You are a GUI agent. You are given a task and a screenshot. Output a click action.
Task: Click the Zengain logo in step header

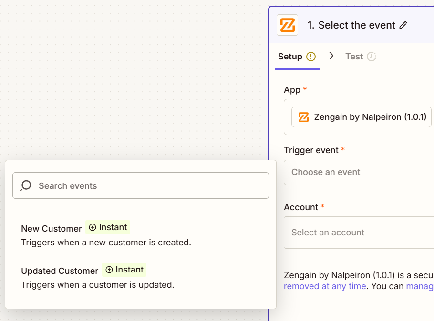tap(287, 25)
